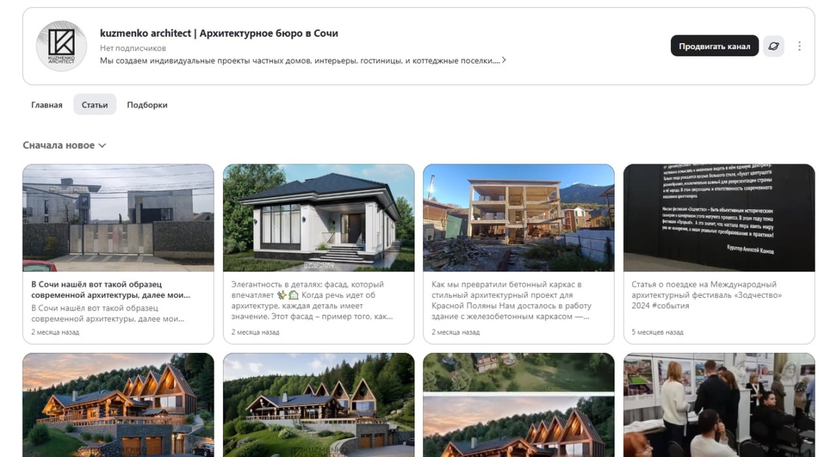
Task: Open the planet icon next to promote button
Action: [x=774, y=46]
